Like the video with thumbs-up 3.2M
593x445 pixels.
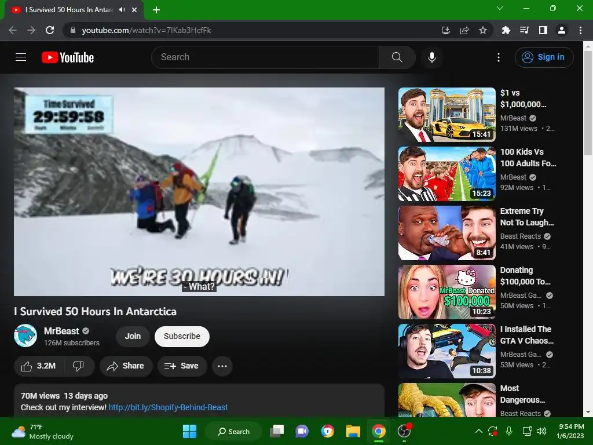point(39,366)
